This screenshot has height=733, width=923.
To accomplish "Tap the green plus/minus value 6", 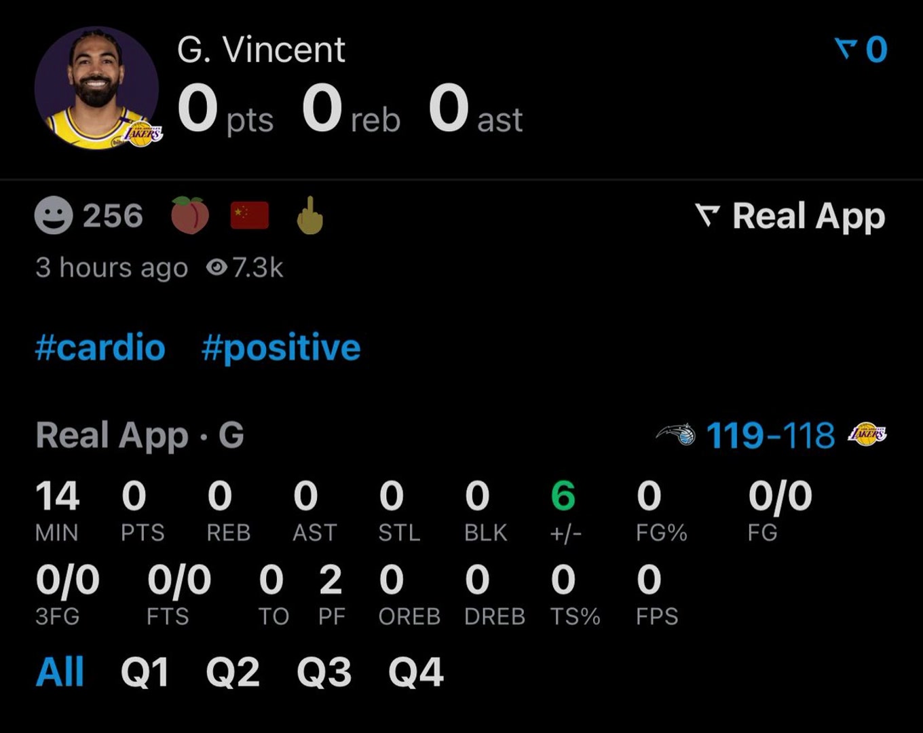I will (x=563, y=496).
